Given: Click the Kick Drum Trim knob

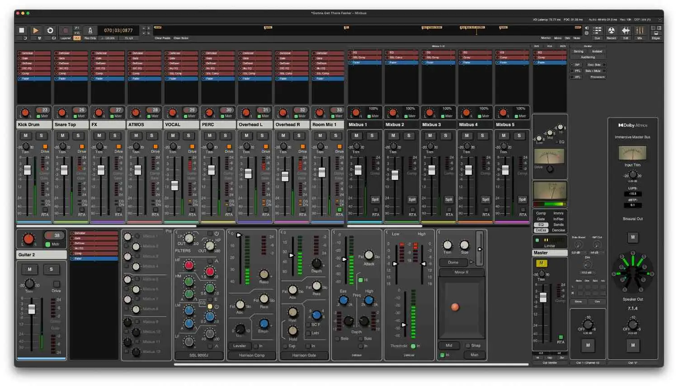Looking at the screenshot, I should (x=26, y=146).
